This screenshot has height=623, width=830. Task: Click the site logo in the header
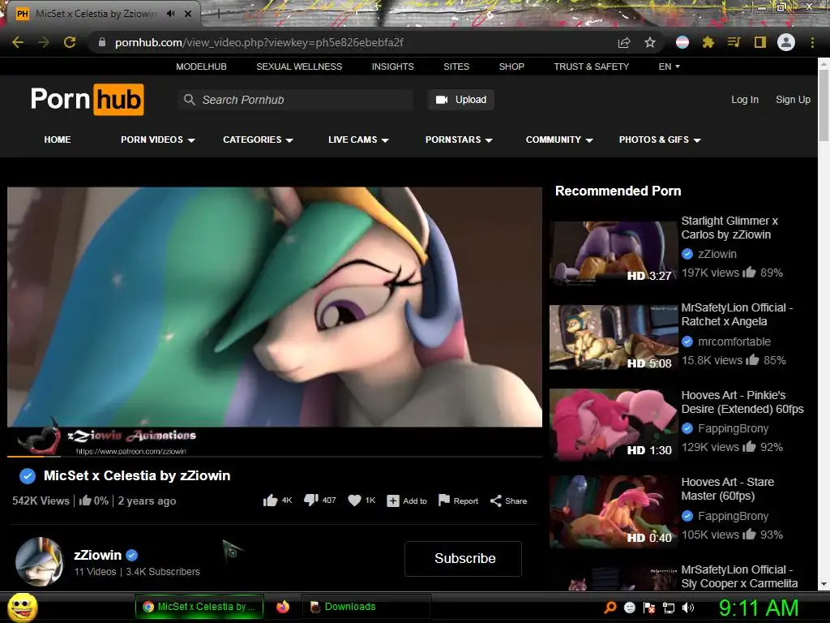(88, 99)
